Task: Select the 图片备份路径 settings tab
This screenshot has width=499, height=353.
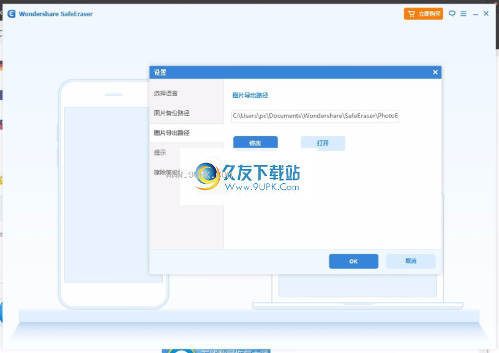Action: pyautogui.click(x=187, y=113)
